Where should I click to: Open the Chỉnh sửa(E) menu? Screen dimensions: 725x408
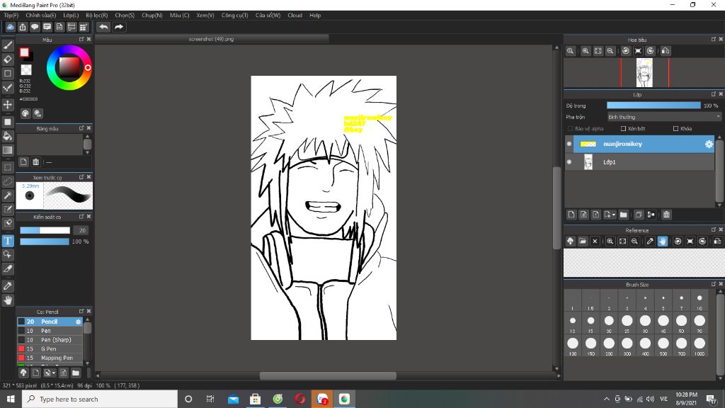click(40, 16)
